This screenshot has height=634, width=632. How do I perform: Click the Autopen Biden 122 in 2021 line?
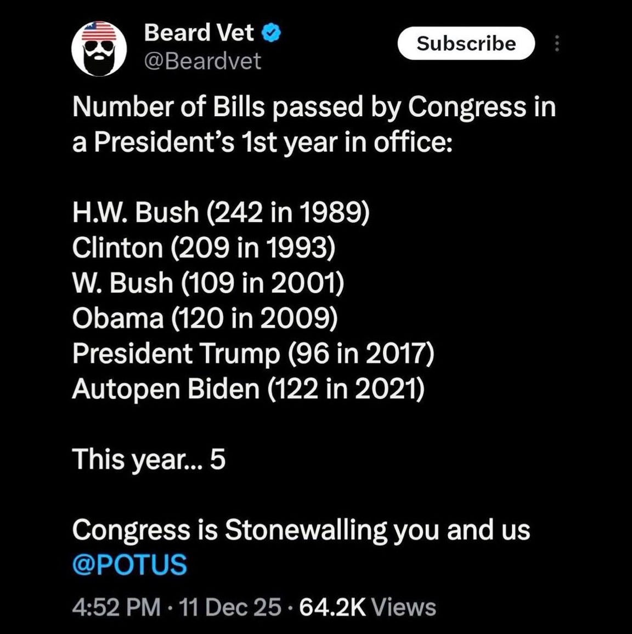pos(248,389)
